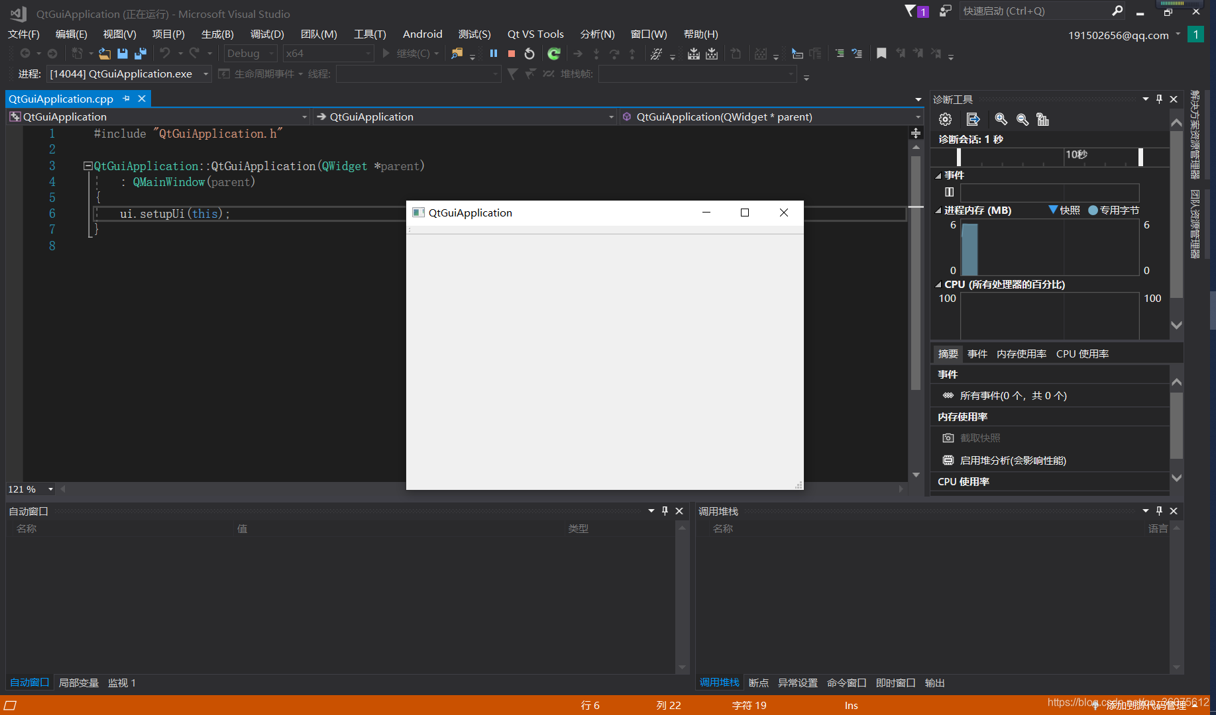Stop debugging using the red square icon
1216x715 pixels.
click(x=511, y=54)
